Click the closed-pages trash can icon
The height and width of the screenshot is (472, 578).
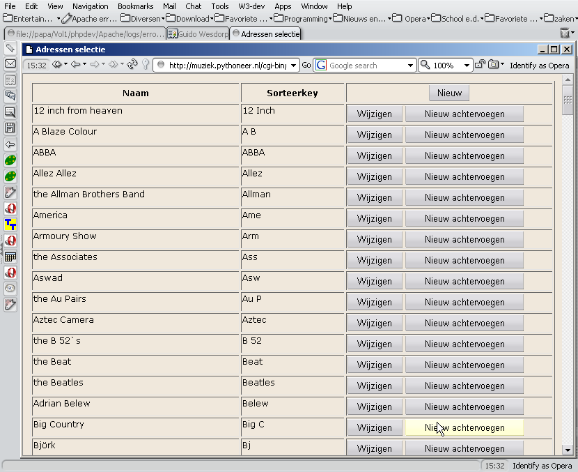pos(564,33)
